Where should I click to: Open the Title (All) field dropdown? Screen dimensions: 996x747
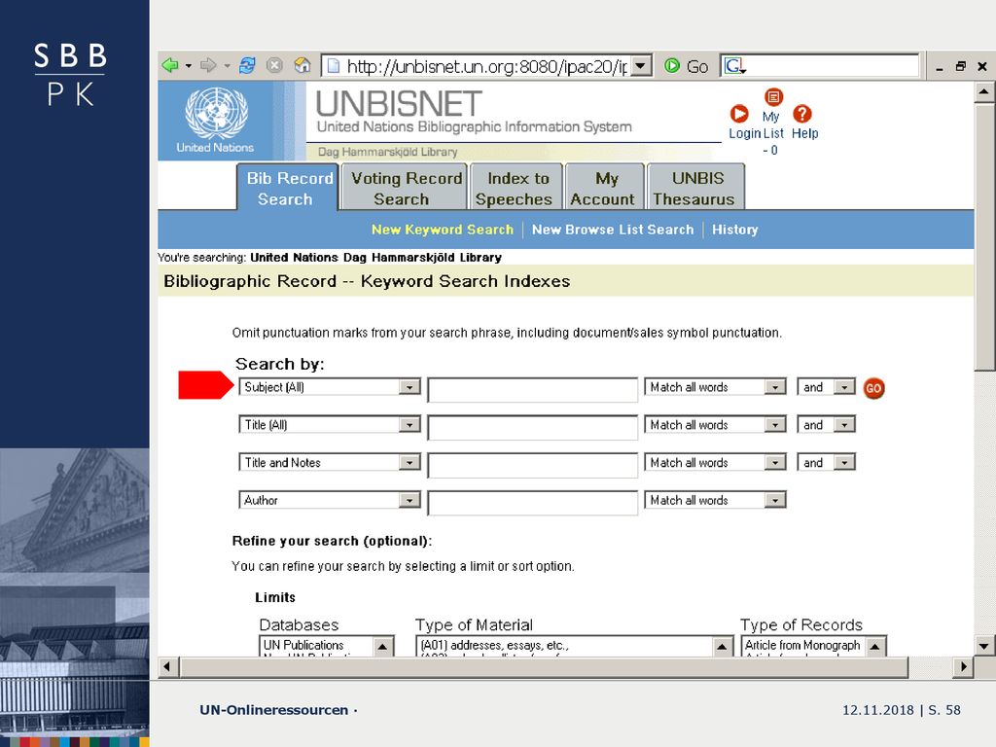pos(409,425)
